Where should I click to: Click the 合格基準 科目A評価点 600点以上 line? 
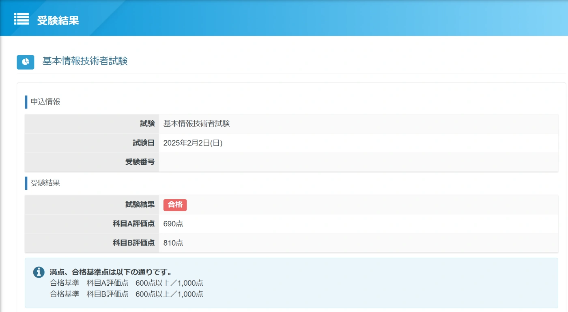[127, 283]
